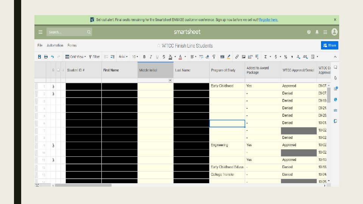Open the File menu
The image size is (363, 204).
pyautogui.click(x=40, y=45)
